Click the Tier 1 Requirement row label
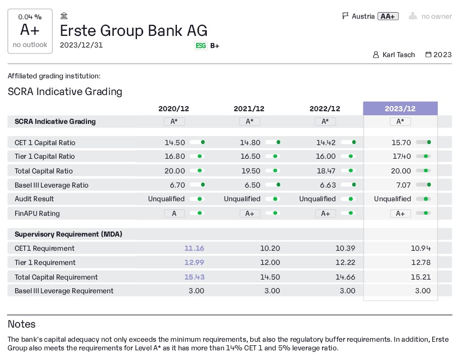Screen dimensions: 460x364 click(45, 262)
